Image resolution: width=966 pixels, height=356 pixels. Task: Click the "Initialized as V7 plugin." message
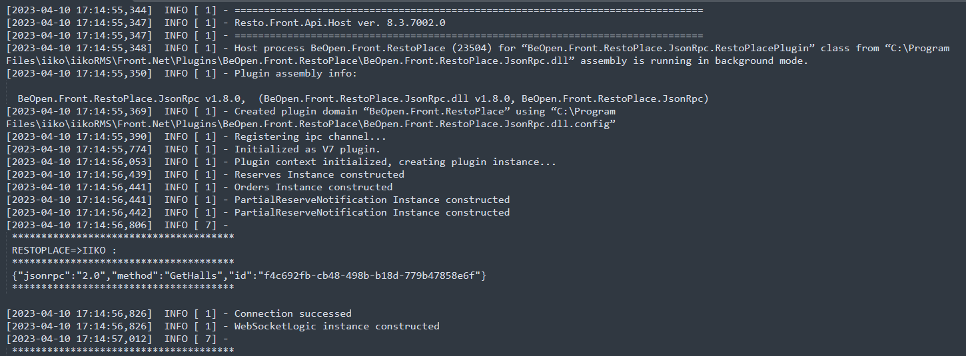click(307, 149)
